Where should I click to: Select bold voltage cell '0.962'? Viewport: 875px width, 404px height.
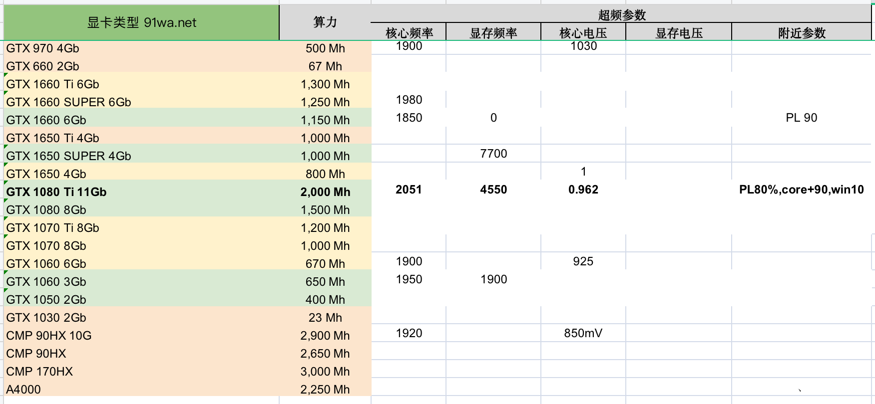coord(583,190)
